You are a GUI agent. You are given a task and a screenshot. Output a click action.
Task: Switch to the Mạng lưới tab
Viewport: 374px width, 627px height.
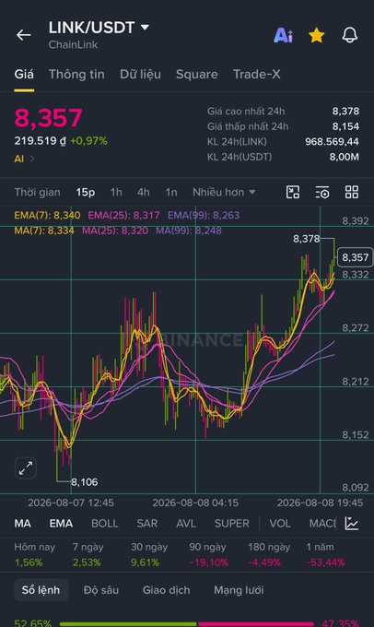click(x=239, y=590)
